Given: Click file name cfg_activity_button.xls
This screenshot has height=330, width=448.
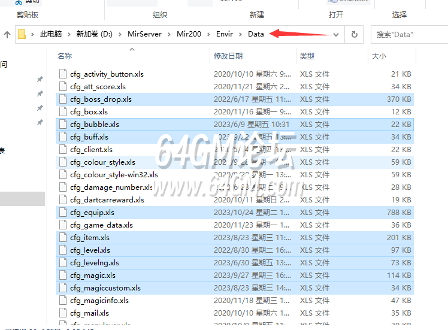Looking at the screenshot, I should pyautogui.click(x=107, y=74).
